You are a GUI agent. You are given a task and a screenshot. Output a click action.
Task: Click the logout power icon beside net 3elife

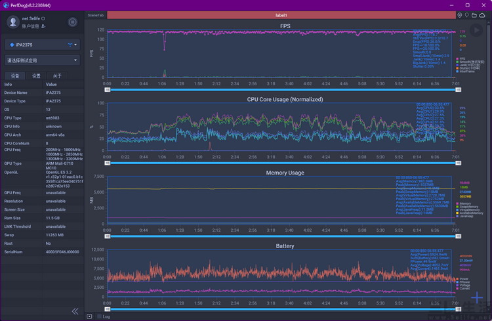(43, 18)
